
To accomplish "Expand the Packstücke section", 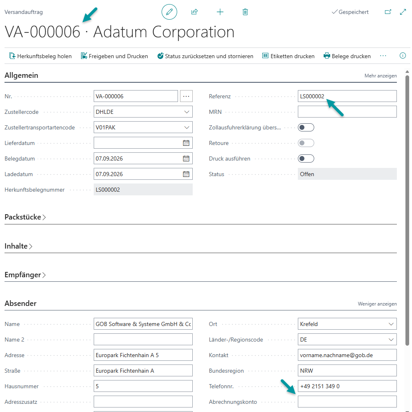I will [x=25, y=217].
